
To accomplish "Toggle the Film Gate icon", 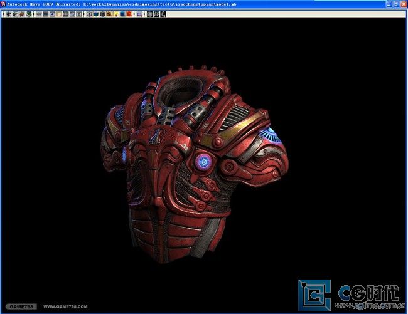I will click(x=46, y=14).
